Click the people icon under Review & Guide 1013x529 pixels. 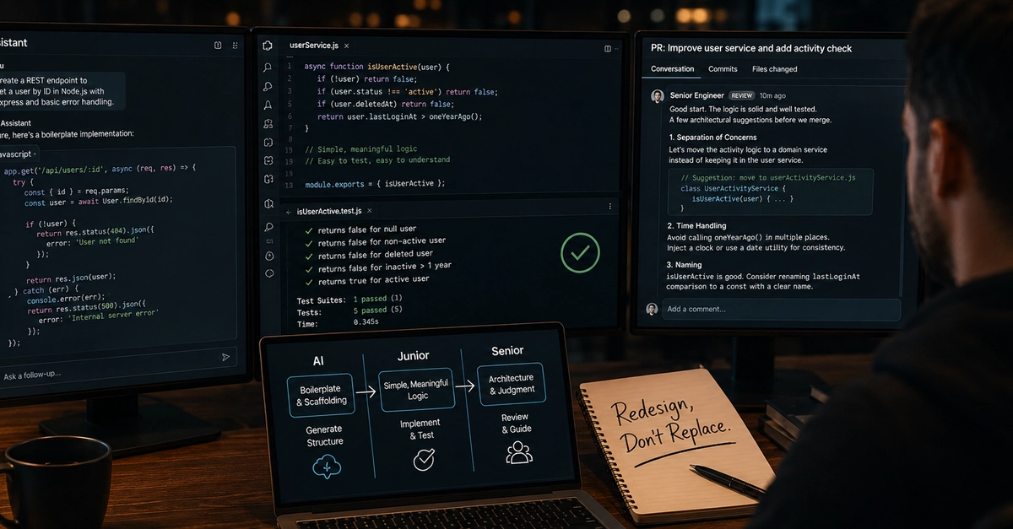(518, 452)
